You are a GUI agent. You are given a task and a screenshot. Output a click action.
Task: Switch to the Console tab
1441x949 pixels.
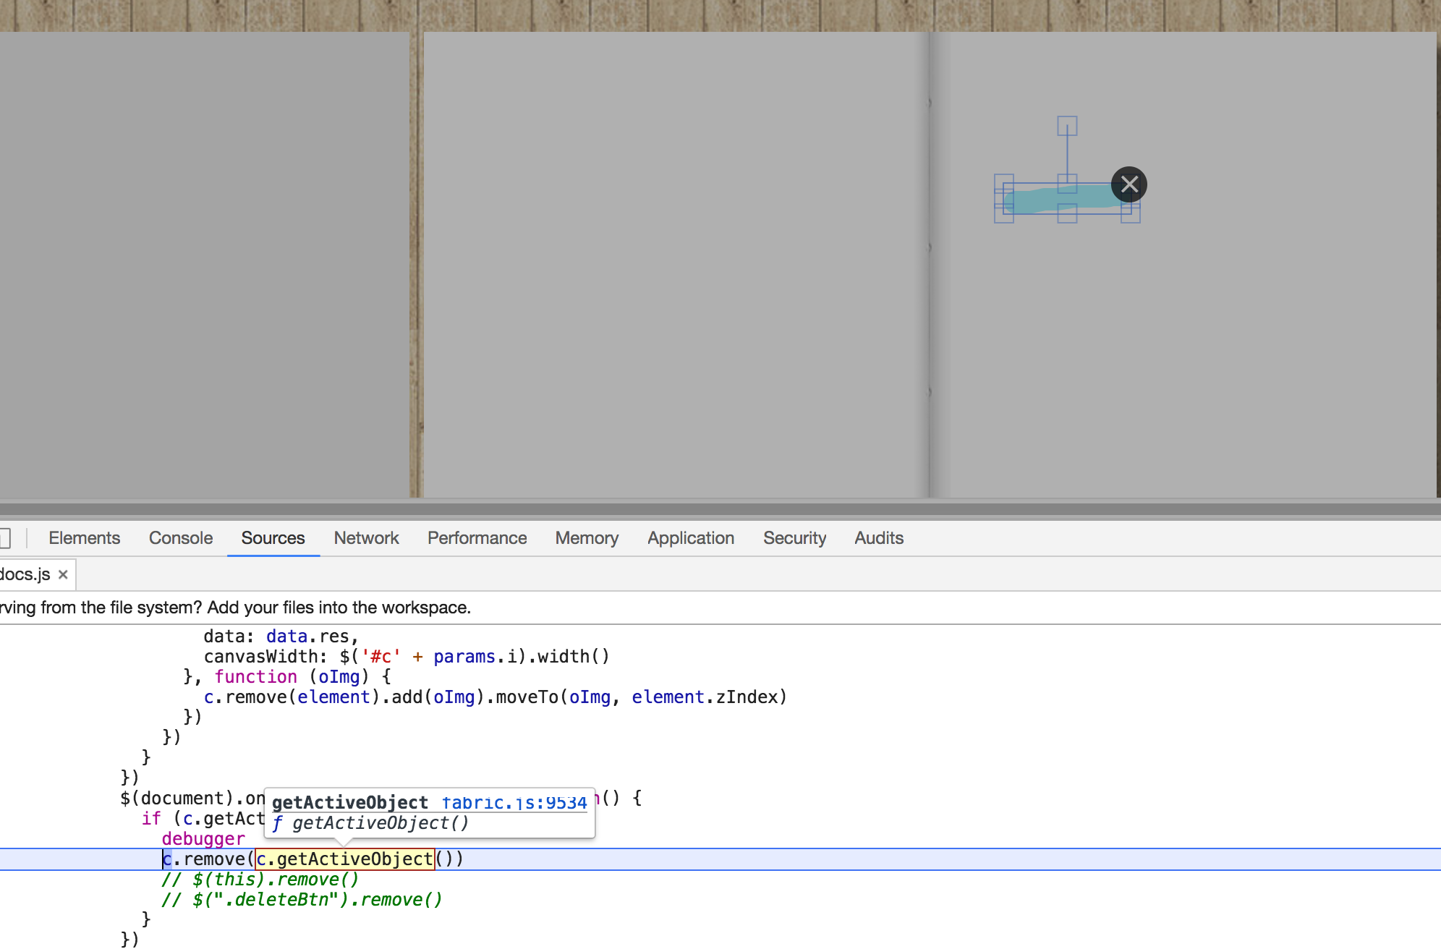[180, 538]
